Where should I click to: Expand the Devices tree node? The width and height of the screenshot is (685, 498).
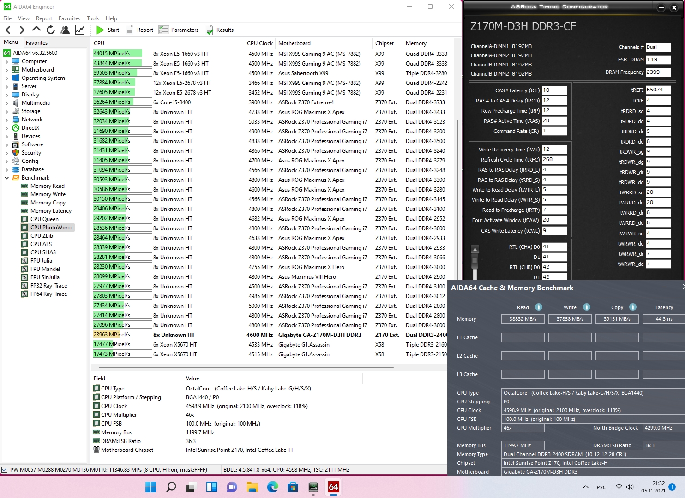click(6, 136)
